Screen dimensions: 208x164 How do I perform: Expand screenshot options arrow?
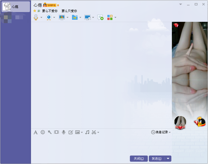tap(98, 132)
